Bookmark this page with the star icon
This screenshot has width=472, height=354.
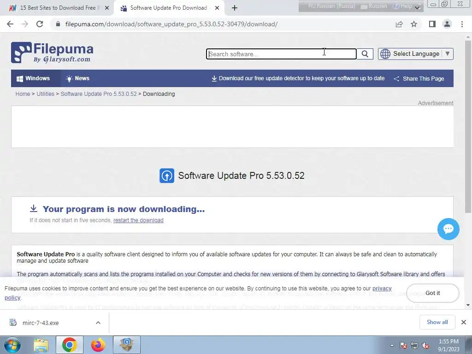414,24
